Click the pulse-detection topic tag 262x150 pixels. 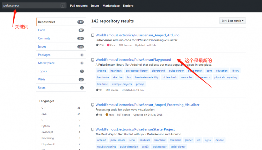[x=129, y=147]
